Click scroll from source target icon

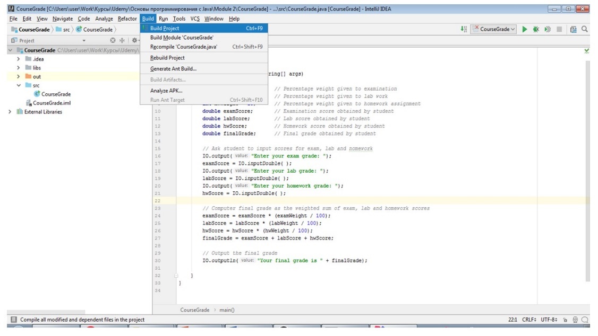(113, 40)
